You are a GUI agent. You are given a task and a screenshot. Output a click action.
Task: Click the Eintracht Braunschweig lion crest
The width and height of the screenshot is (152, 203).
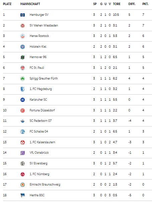[23, 185]
